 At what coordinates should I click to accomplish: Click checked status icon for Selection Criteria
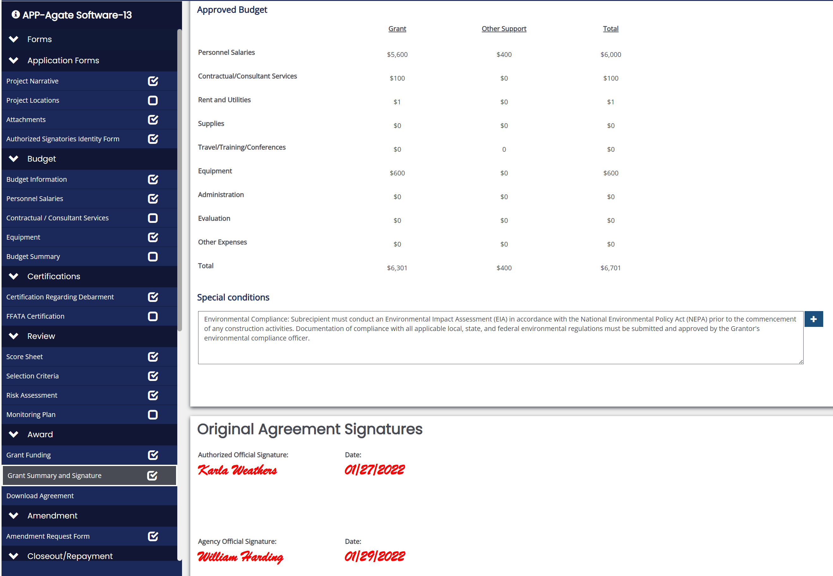click(153, 376)
